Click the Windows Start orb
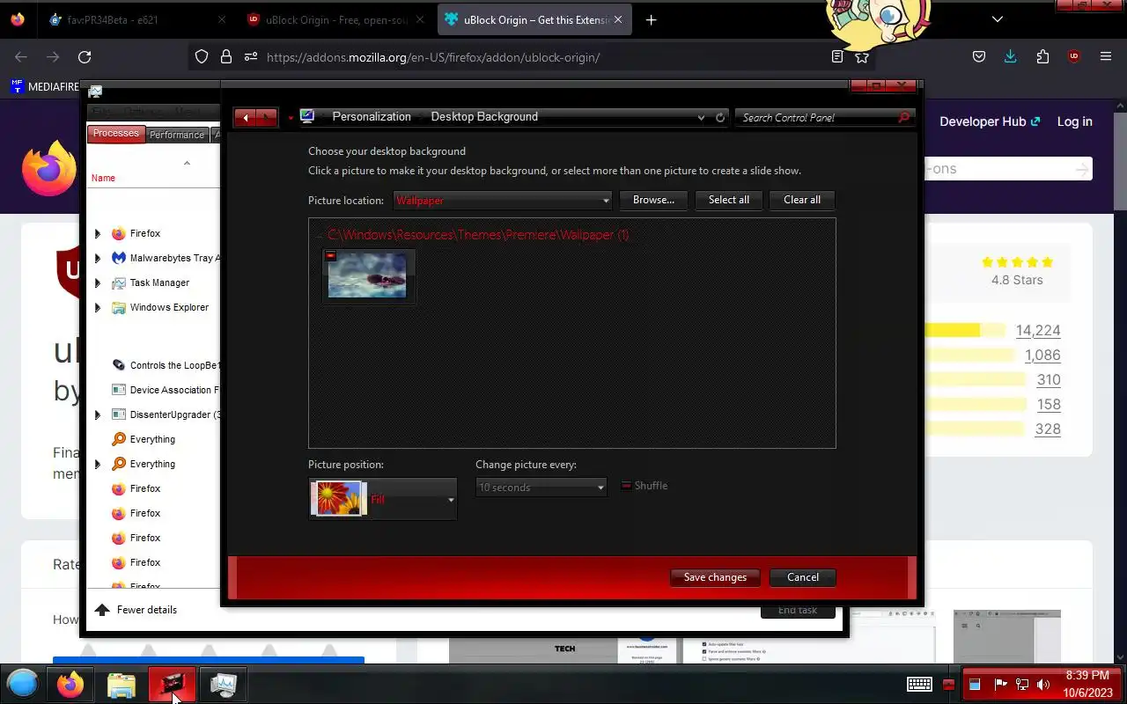This screenshot has height=704, width=1127. point(23,684)
